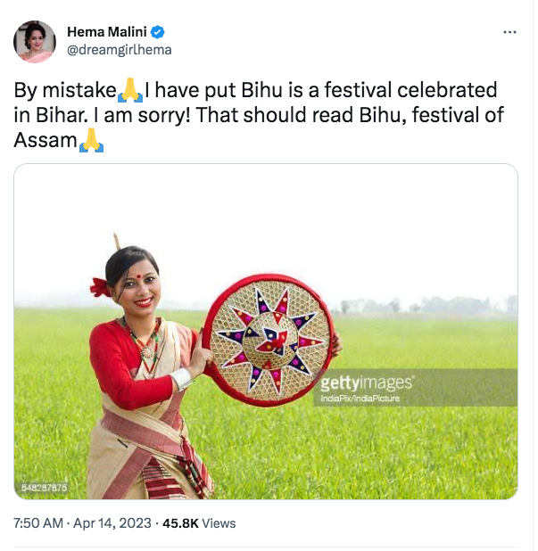538x551 pixels.
Task: Click the decorative jaapi hat in photo
Action: (x=268, y=341)
